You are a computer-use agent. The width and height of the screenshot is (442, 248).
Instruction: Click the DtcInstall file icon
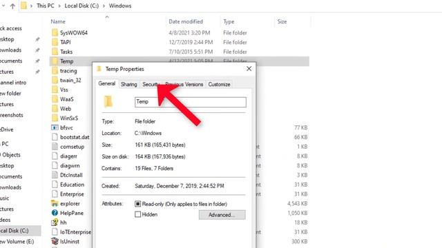55,175
